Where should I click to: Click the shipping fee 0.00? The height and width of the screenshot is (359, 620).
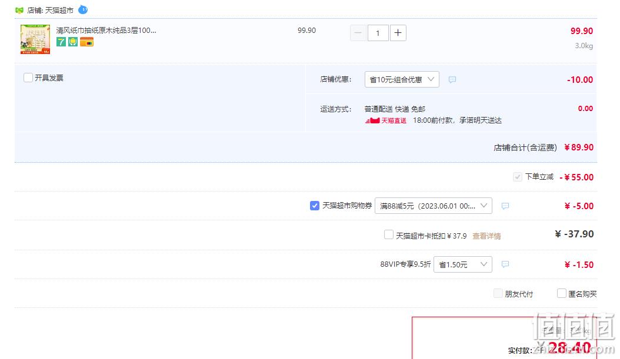point(585,109)
